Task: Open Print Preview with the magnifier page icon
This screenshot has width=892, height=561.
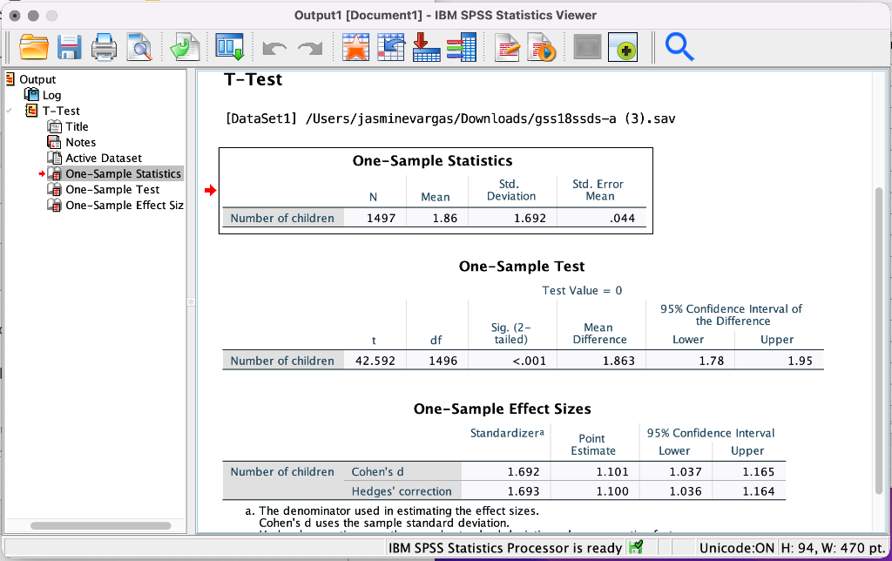Action: (x=139, y=47)
